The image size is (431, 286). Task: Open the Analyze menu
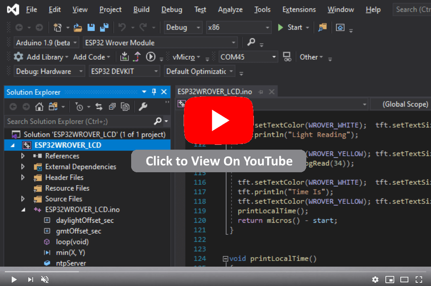tap(230, 10)
